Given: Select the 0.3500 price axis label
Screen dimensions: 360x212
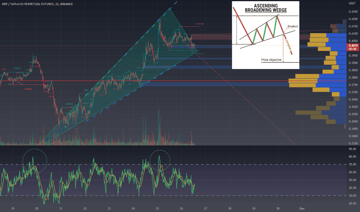Looking at the screenshot, I should pos(353,121).
